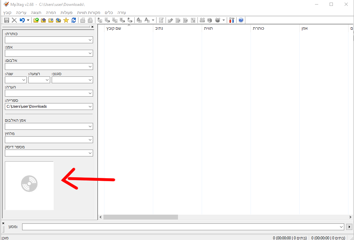Screen dimensions: 354x240
Task: Click the Text file to Tag icon
Action: point(122,20)
